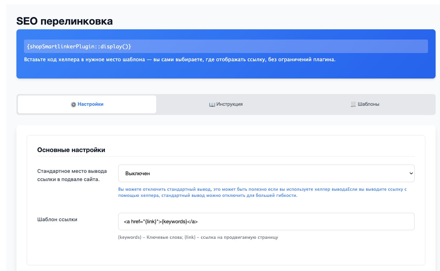Viewport: 440px width, 271px height.
Task: Click the SEO перелинковка page heading
Action: (64, 21)
